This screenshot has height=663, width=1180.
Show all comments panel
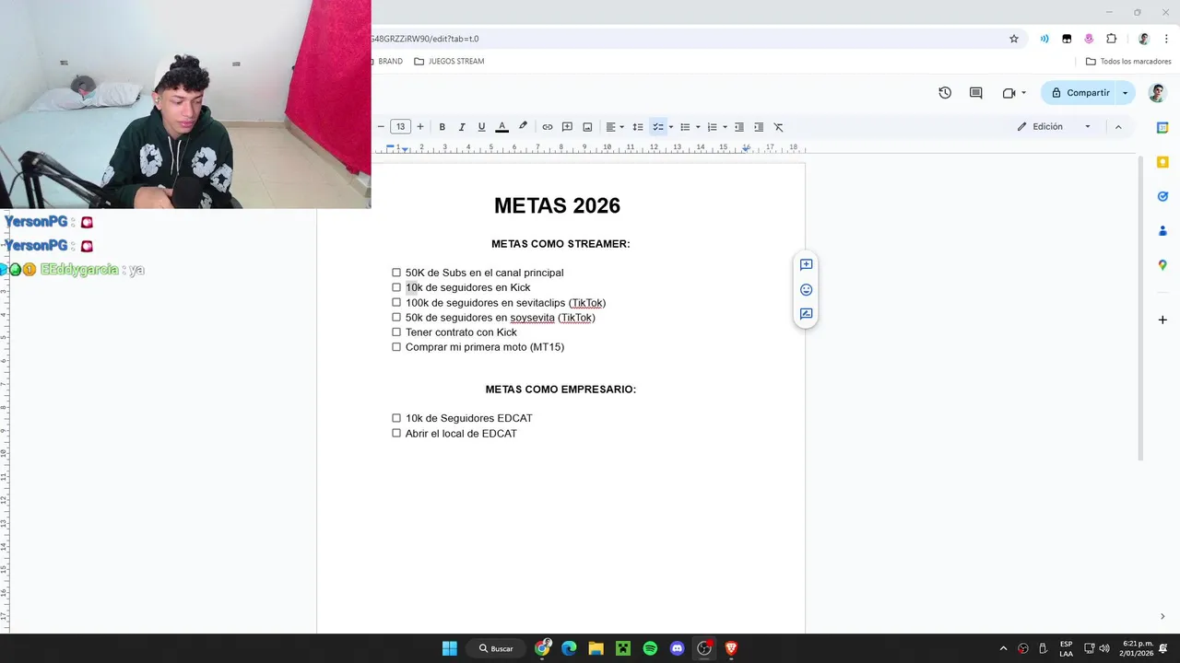976,93
